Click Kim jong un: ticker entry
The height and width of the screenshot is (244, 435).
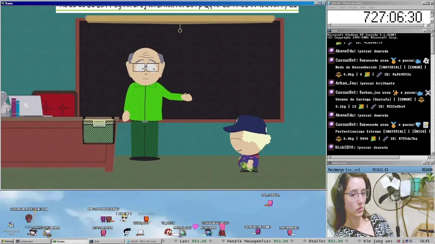point(379,241)
